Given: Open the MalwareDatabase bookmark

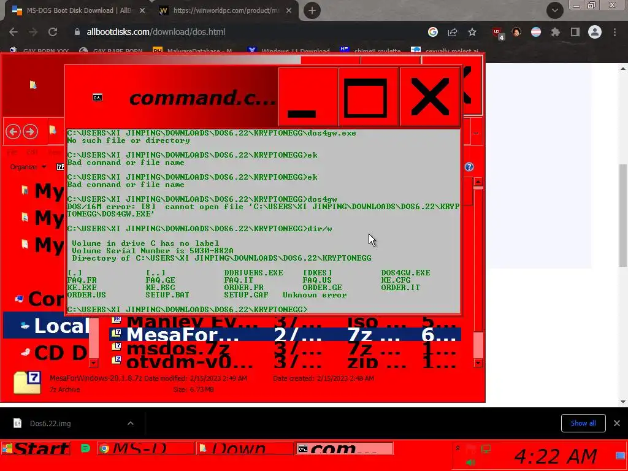Looking at the screenshot, I should [x=193, y=50].
